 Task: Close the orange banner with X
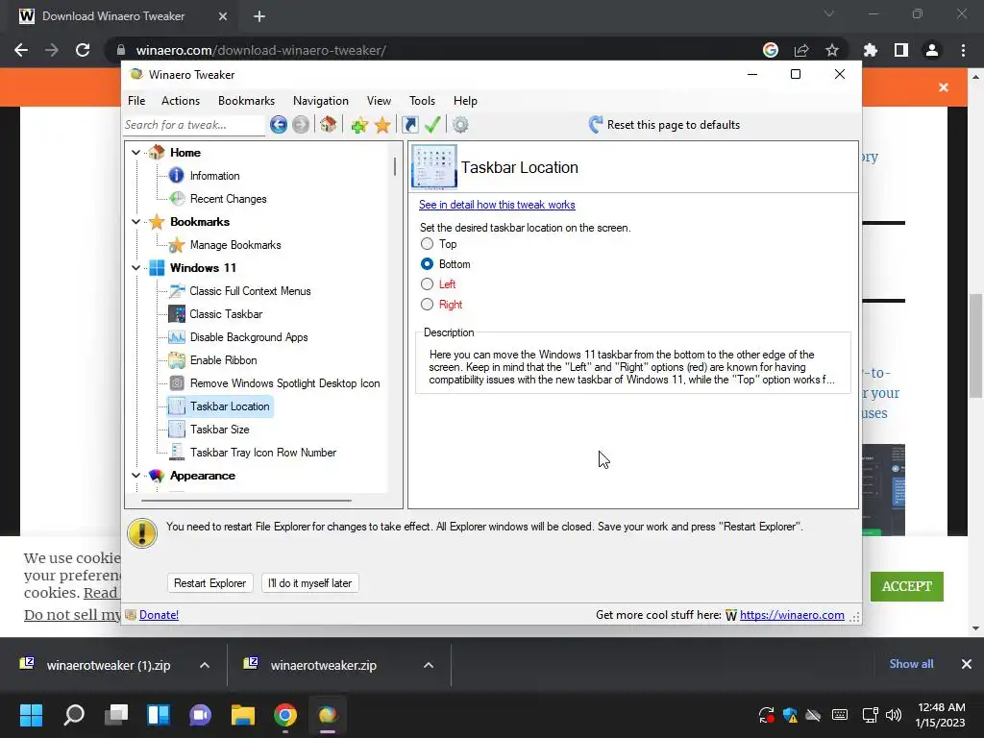[944, 87]
